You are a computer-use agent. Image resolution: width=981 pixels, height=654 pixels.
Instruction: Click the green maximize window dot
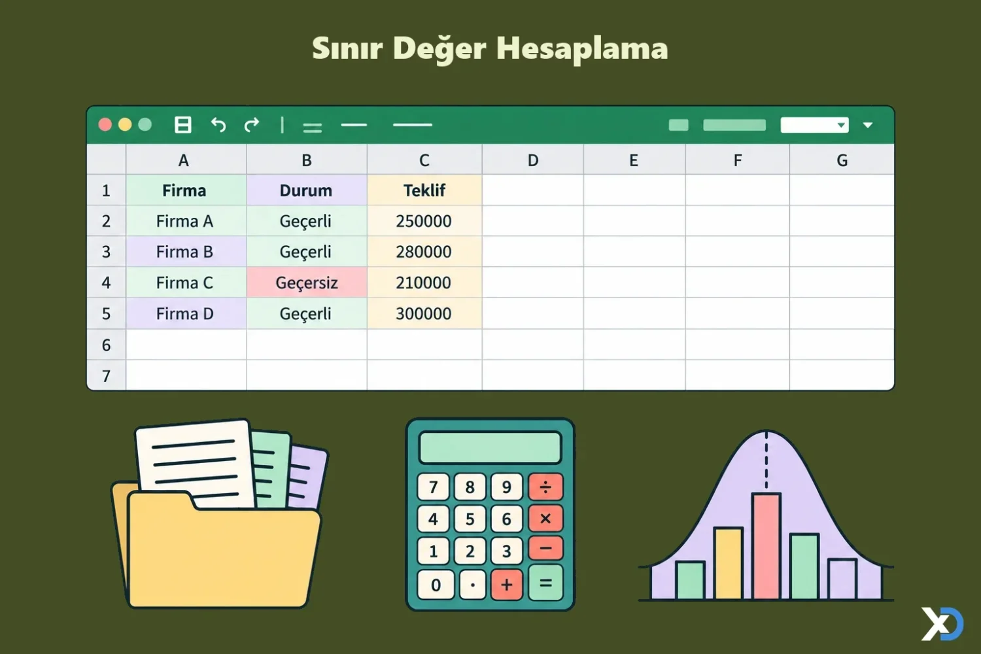[145, 124]
